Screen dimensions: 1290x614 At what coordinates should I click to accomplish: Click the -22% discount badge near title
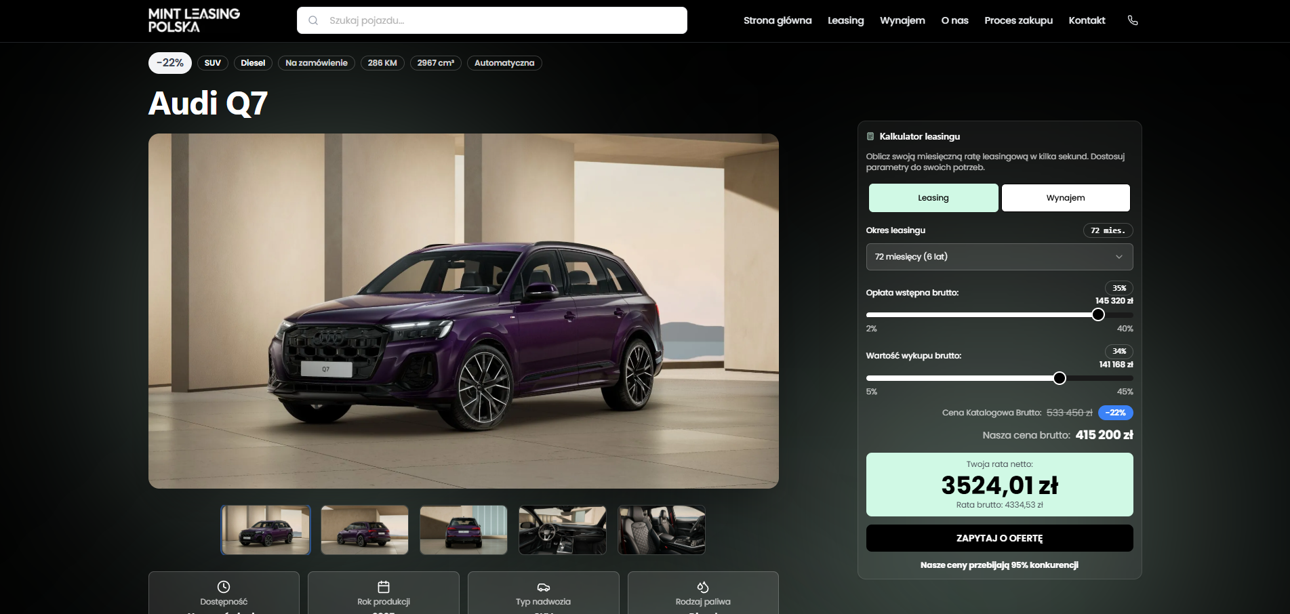tap(170, 63)
